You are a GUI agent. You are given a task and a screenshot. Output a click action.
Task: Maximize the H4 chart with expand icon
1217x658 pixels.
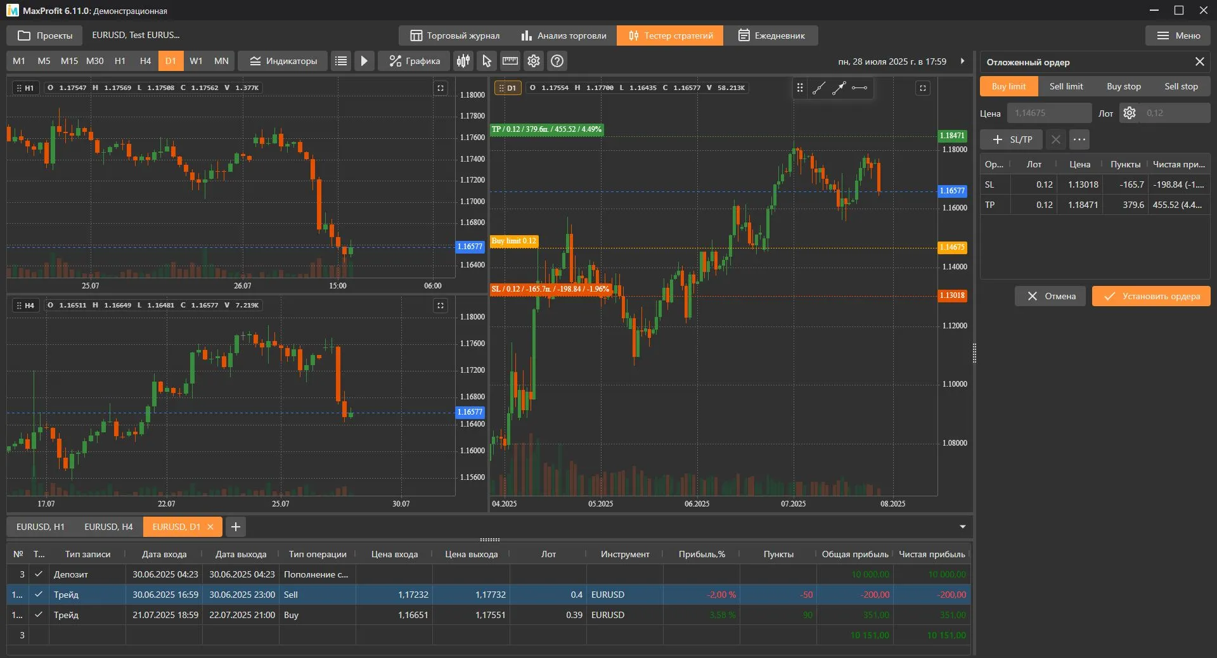tap(441, 306)
